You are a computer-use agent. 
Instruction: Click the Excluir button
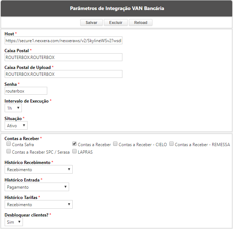pyautogui.click(x=116, y=23)
